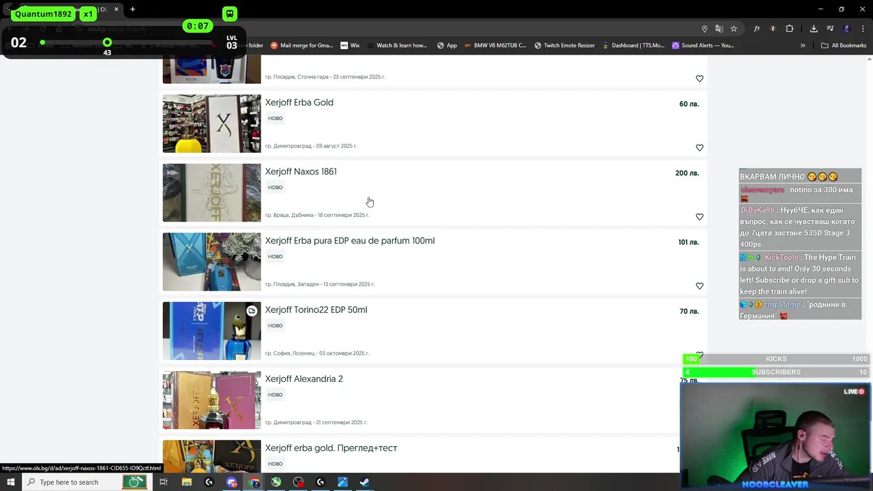Screen dimensions: 873x491
Task: Expand the hidden bookmarks chevron
Action: (x=803, y=46)
